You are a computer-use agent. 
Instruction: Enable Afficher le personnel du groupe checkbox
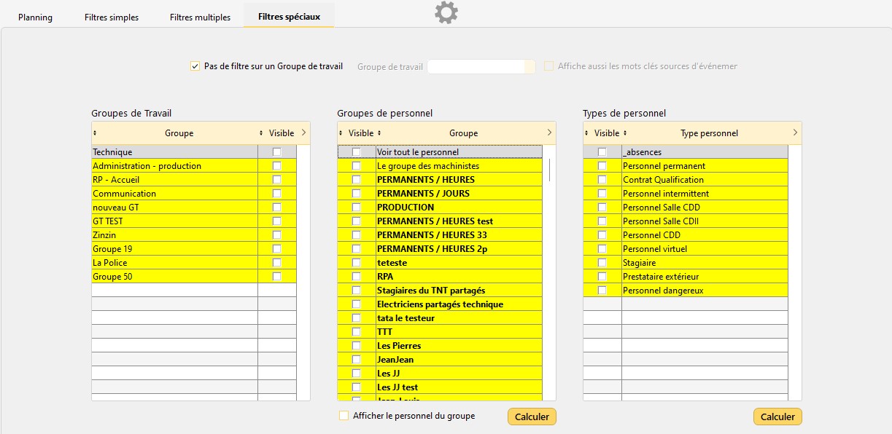click(344, 416)
